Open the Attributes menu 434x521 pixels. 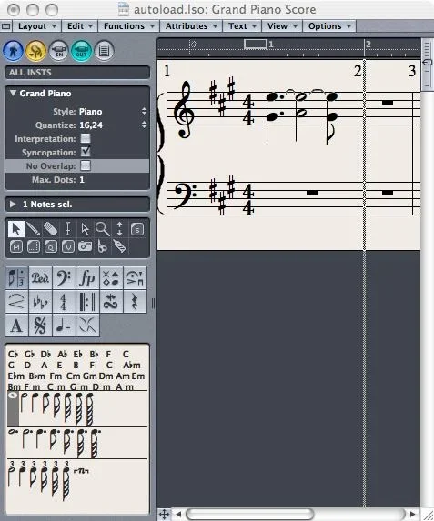191,26
